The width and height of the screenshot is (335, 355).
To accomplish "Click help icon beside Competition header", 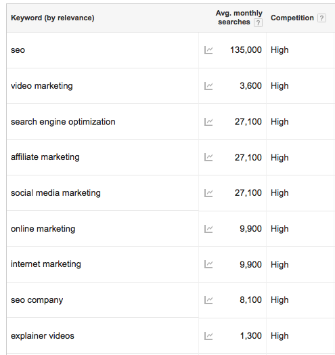I will [321, 18].
